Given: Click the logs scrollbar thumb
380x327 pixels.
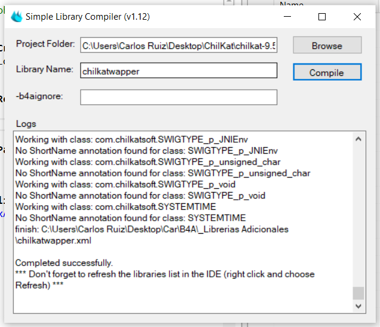Looking at the screenshot, I should [x=358, y=294].
